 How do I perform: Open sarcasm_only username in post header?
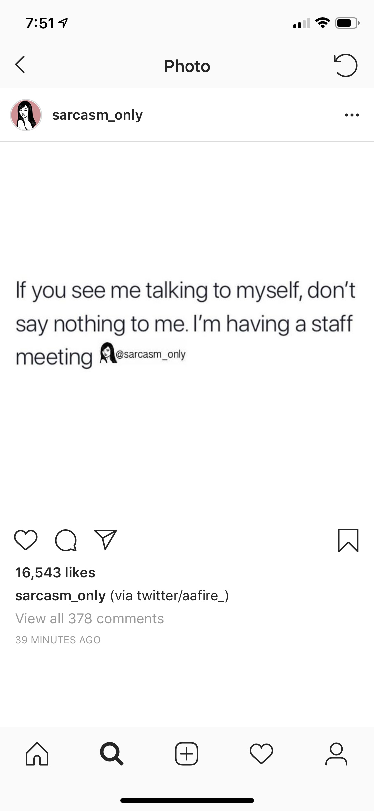[x=97, y=115]
